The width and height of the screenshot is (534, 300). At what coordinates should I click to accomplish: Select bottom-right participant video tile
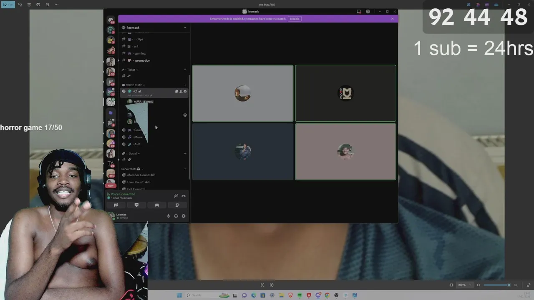(345, 152)
